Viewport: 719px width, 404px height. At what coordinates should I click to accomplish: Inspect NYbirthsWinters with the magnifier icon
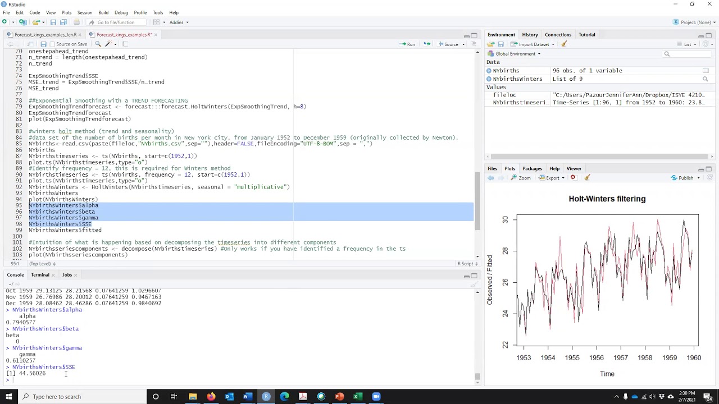(x=706, y=79)
